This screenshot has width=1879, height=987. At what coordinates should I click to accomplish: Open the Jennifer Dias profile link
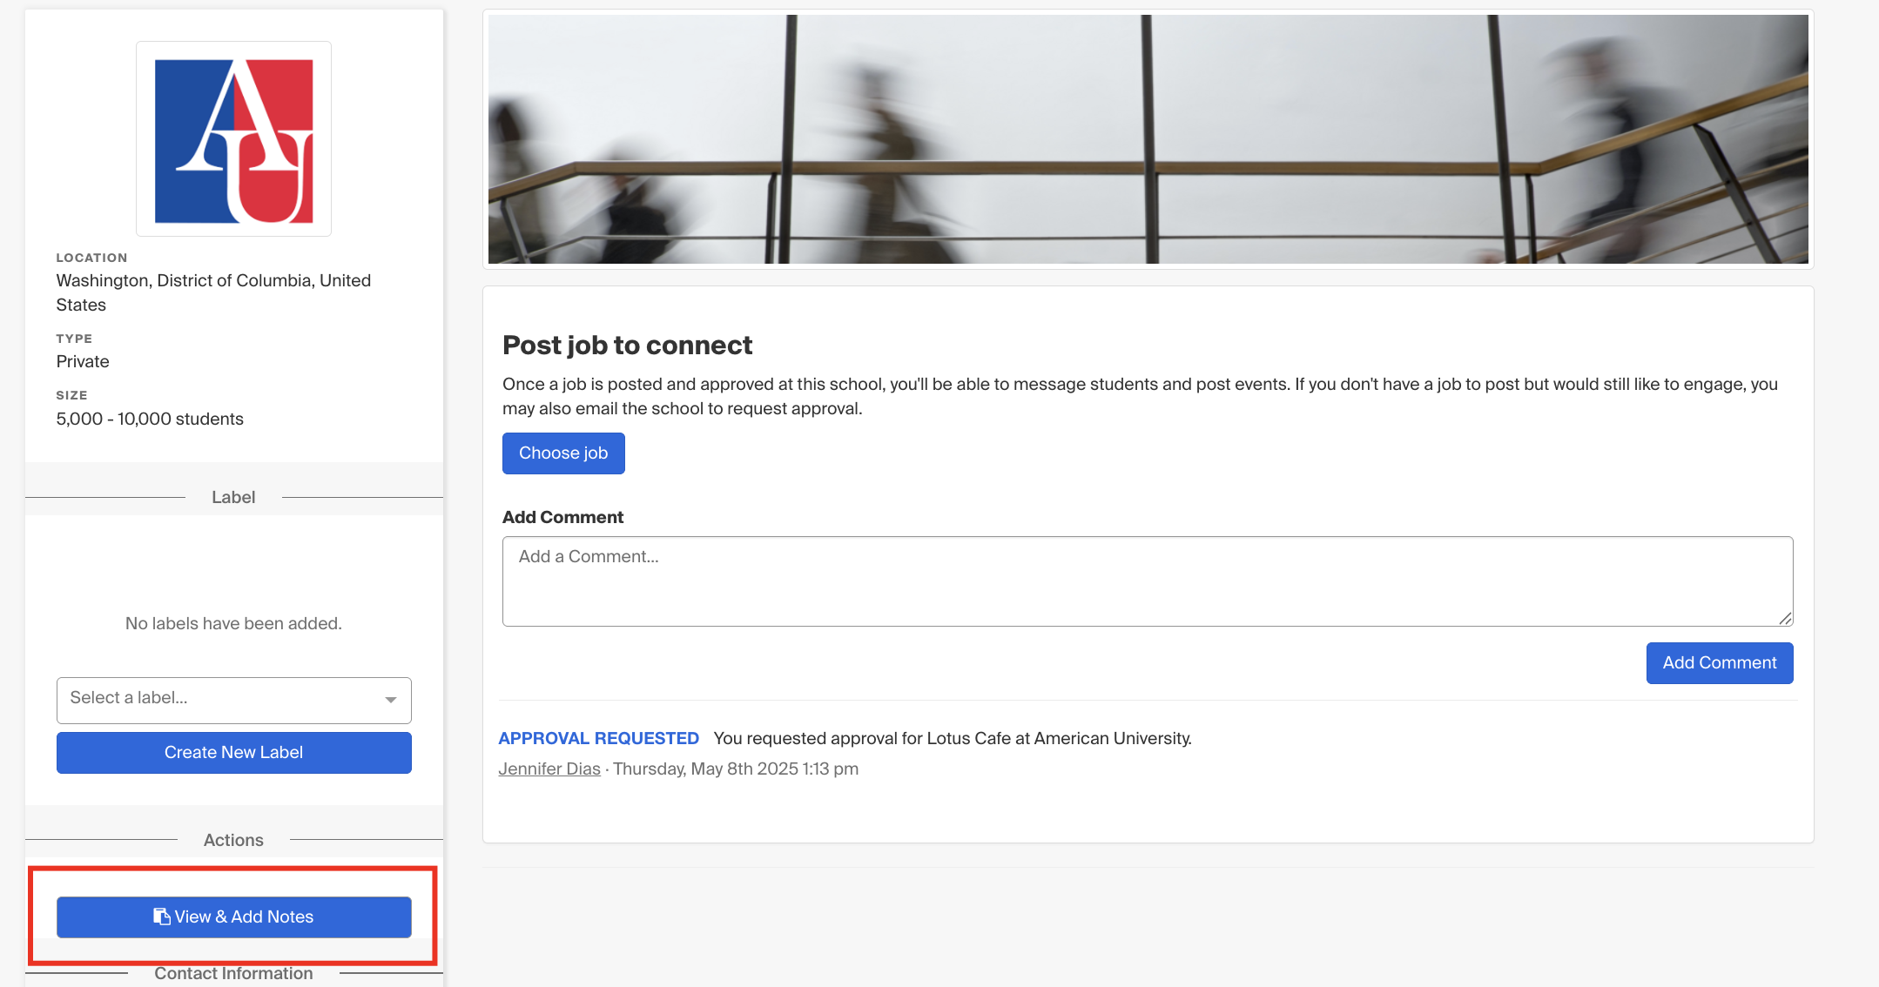(549, 769)
